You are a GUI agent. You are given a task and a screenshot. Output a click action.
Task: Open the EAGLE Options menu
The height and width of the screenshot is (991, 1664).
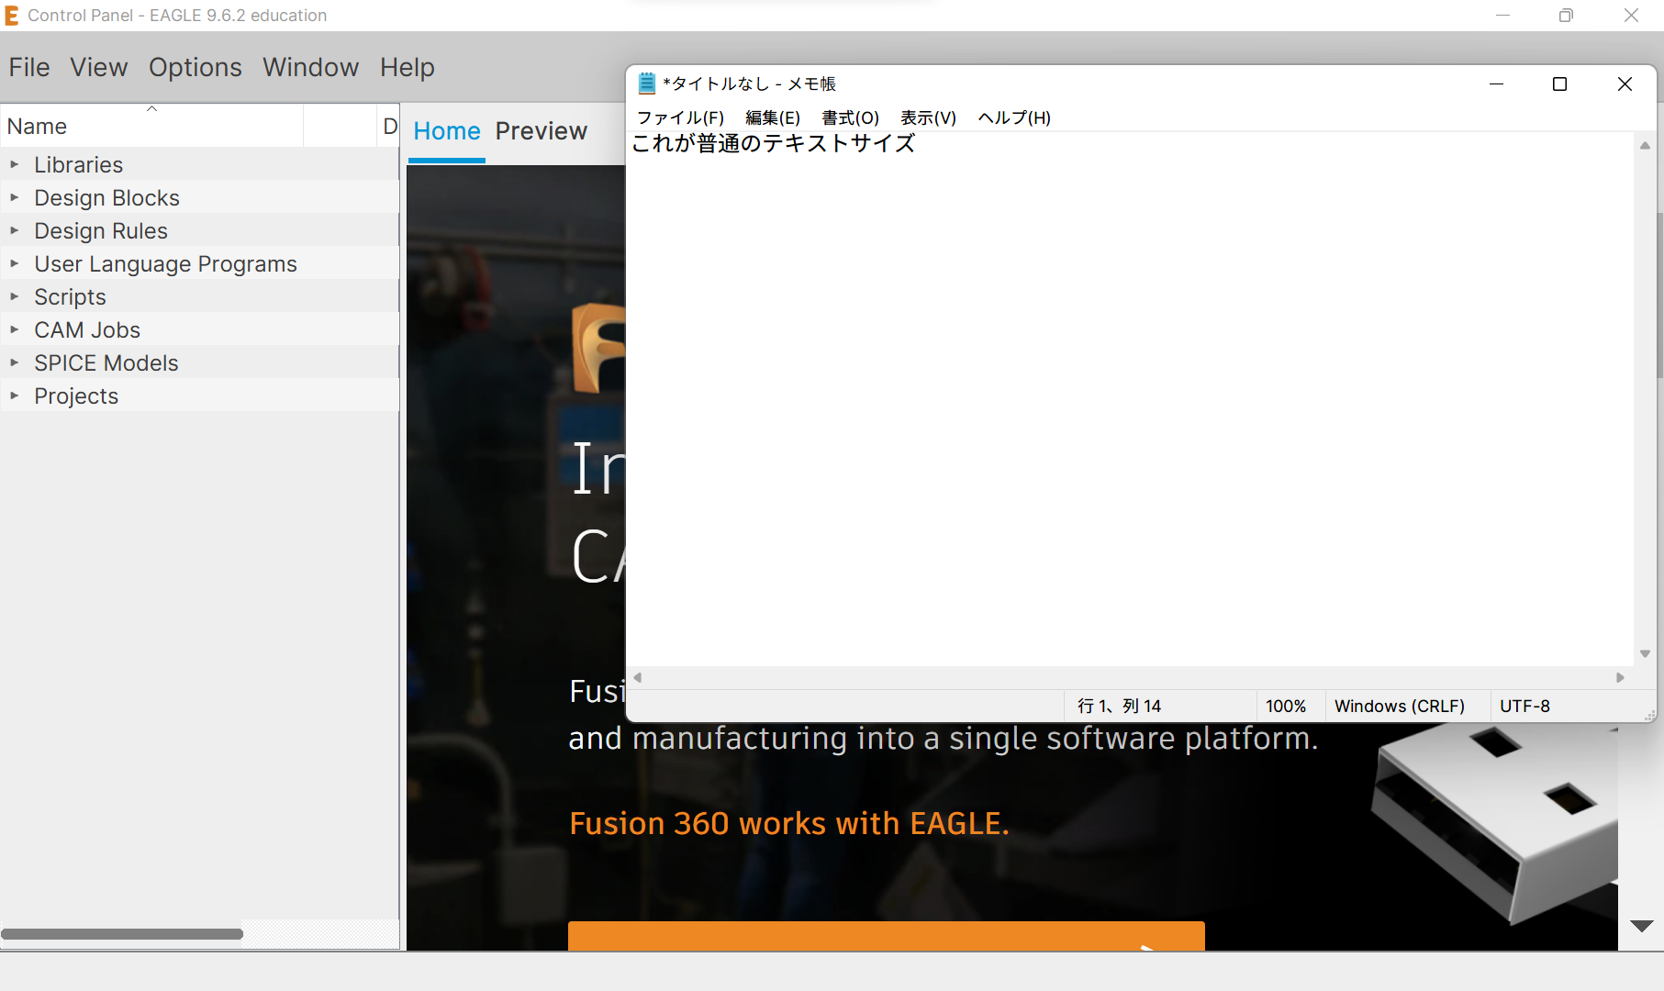(x=195, y=68)
